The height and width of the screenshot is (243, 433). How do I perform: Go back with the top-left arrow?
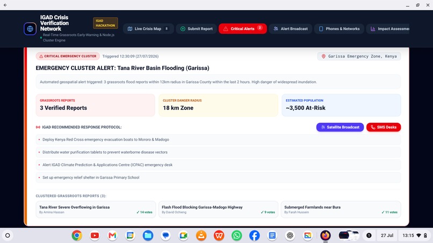(x=5, y=5)
